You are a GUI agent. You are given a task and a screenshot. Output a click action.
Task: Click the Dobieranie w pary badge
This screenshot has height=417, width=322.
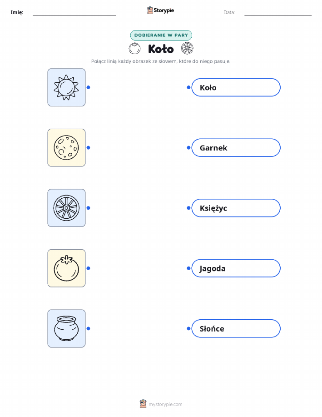click(161, 35)
